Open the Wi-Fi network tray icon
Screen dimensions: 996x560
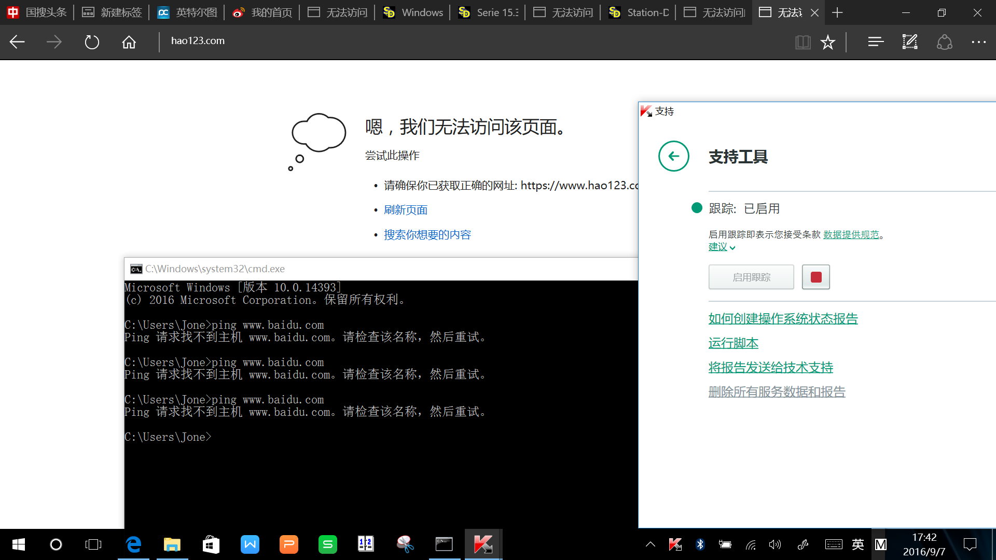click(751, 544)
